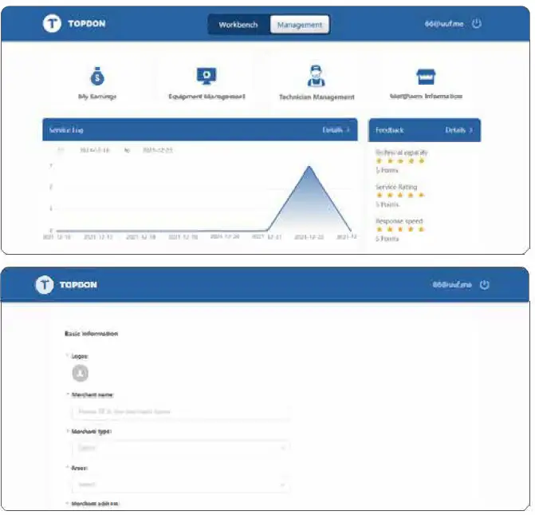Open Service Log Details link
This screenshot has height=515, width=535.
[x=336, y=130]
